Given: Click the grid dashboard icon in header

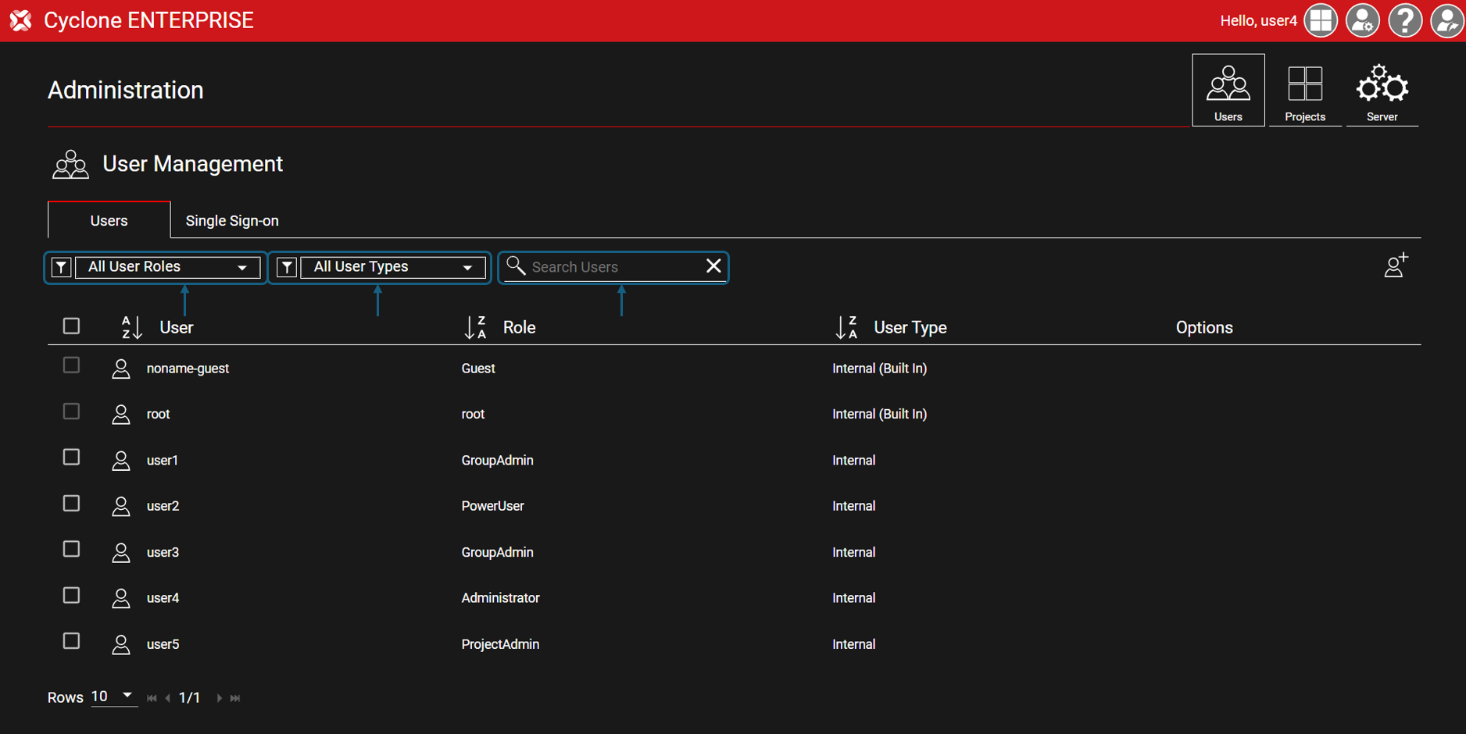Looking at the screenshot, I should coord(1321,21).
